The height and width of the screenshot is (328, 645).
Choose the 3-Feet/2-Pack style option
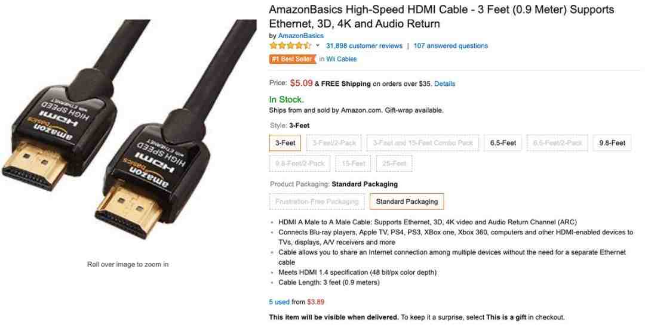click(x=334, y=143)
